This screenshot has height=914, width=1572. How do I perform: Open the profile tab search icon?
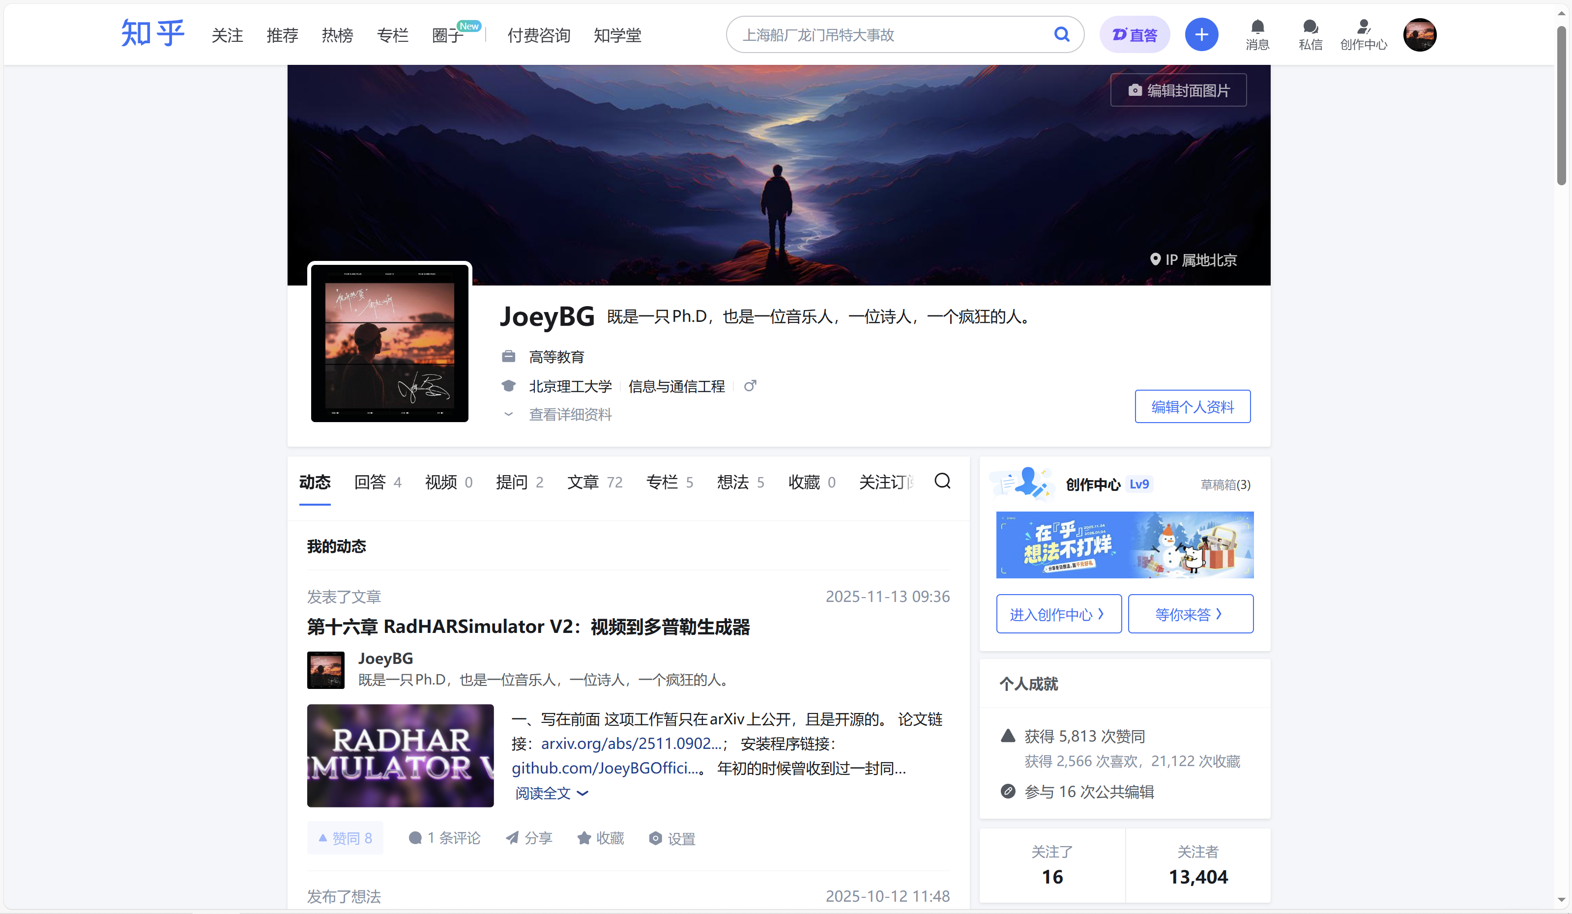942,481
